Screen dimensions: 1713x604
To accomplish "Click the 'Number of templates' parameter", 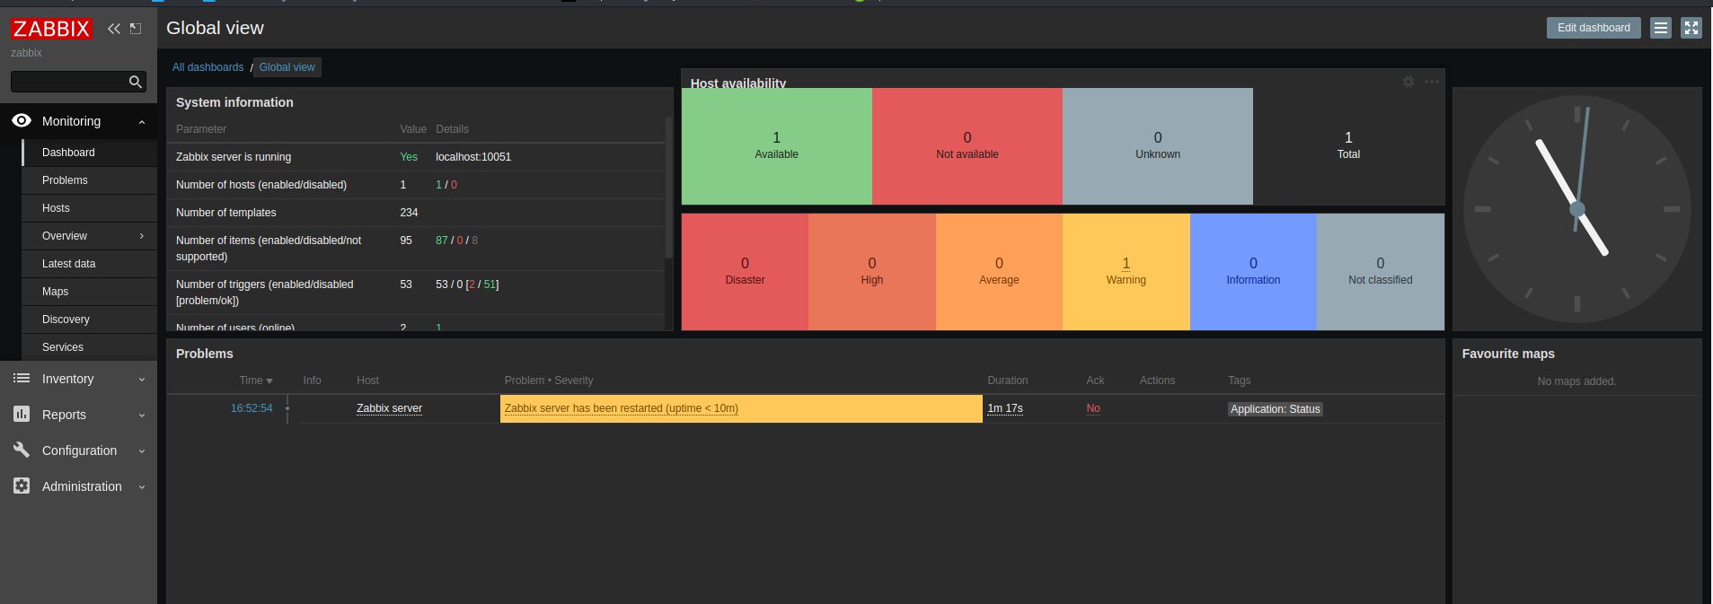I will 226,213.
